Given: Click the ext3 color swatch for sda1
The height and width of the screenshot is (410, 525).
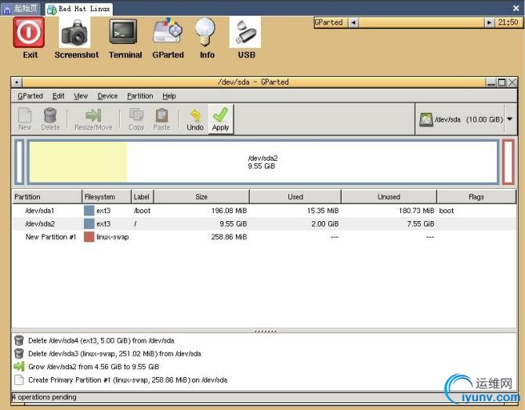Looking at the screenshot, I should (x=89, y=211).
